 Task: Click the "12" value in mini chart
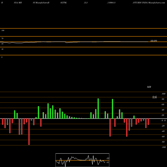coord(108,162)
